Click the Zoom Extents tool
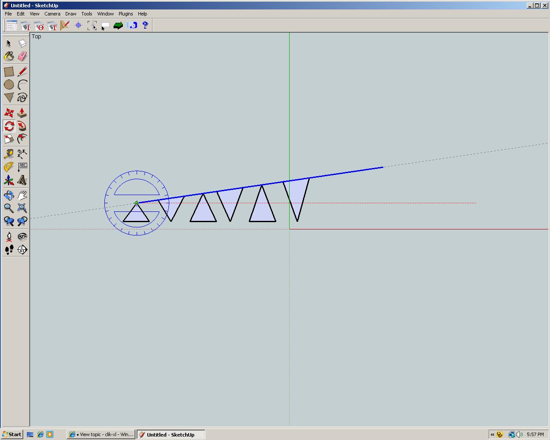This screenshot has height=440, width=550. click(x=22, y=208)
